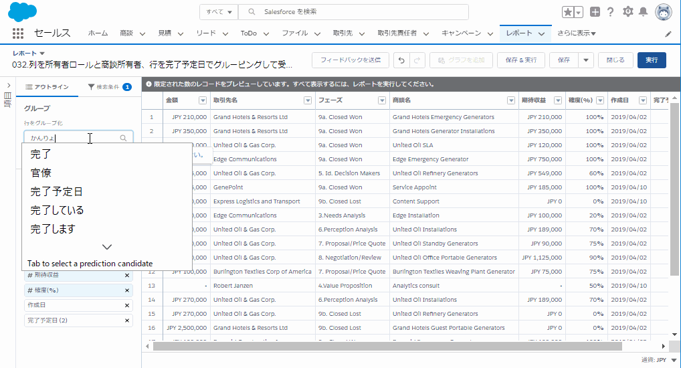Viewport: 681px width, 368px height.
Task: Open the 商談名 column menu arrow
Action: coord(511,100)
